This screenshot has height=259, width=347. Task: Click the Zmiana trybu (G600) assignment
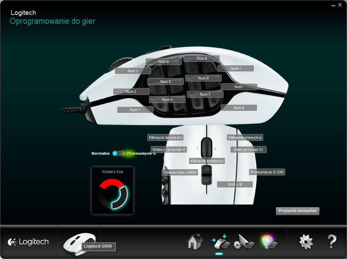click(179, 172)
